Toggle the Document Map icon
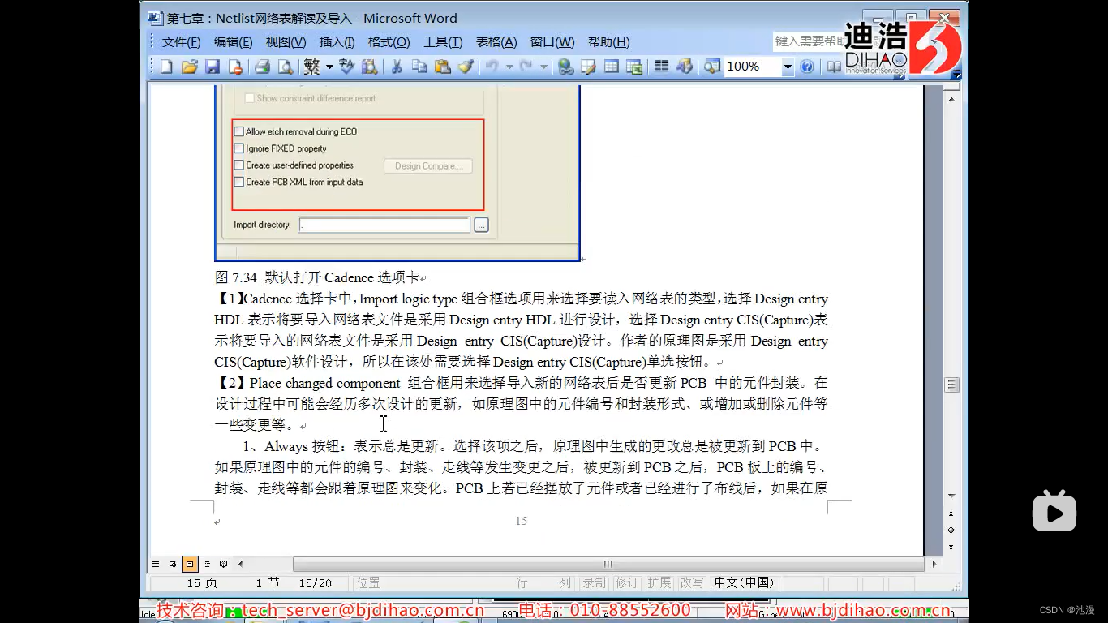 coord(711,67)
